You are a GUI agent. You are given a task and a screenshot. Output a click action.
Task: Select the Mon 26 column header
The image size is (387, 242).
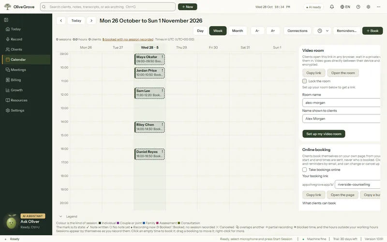(x=86, y=47)
